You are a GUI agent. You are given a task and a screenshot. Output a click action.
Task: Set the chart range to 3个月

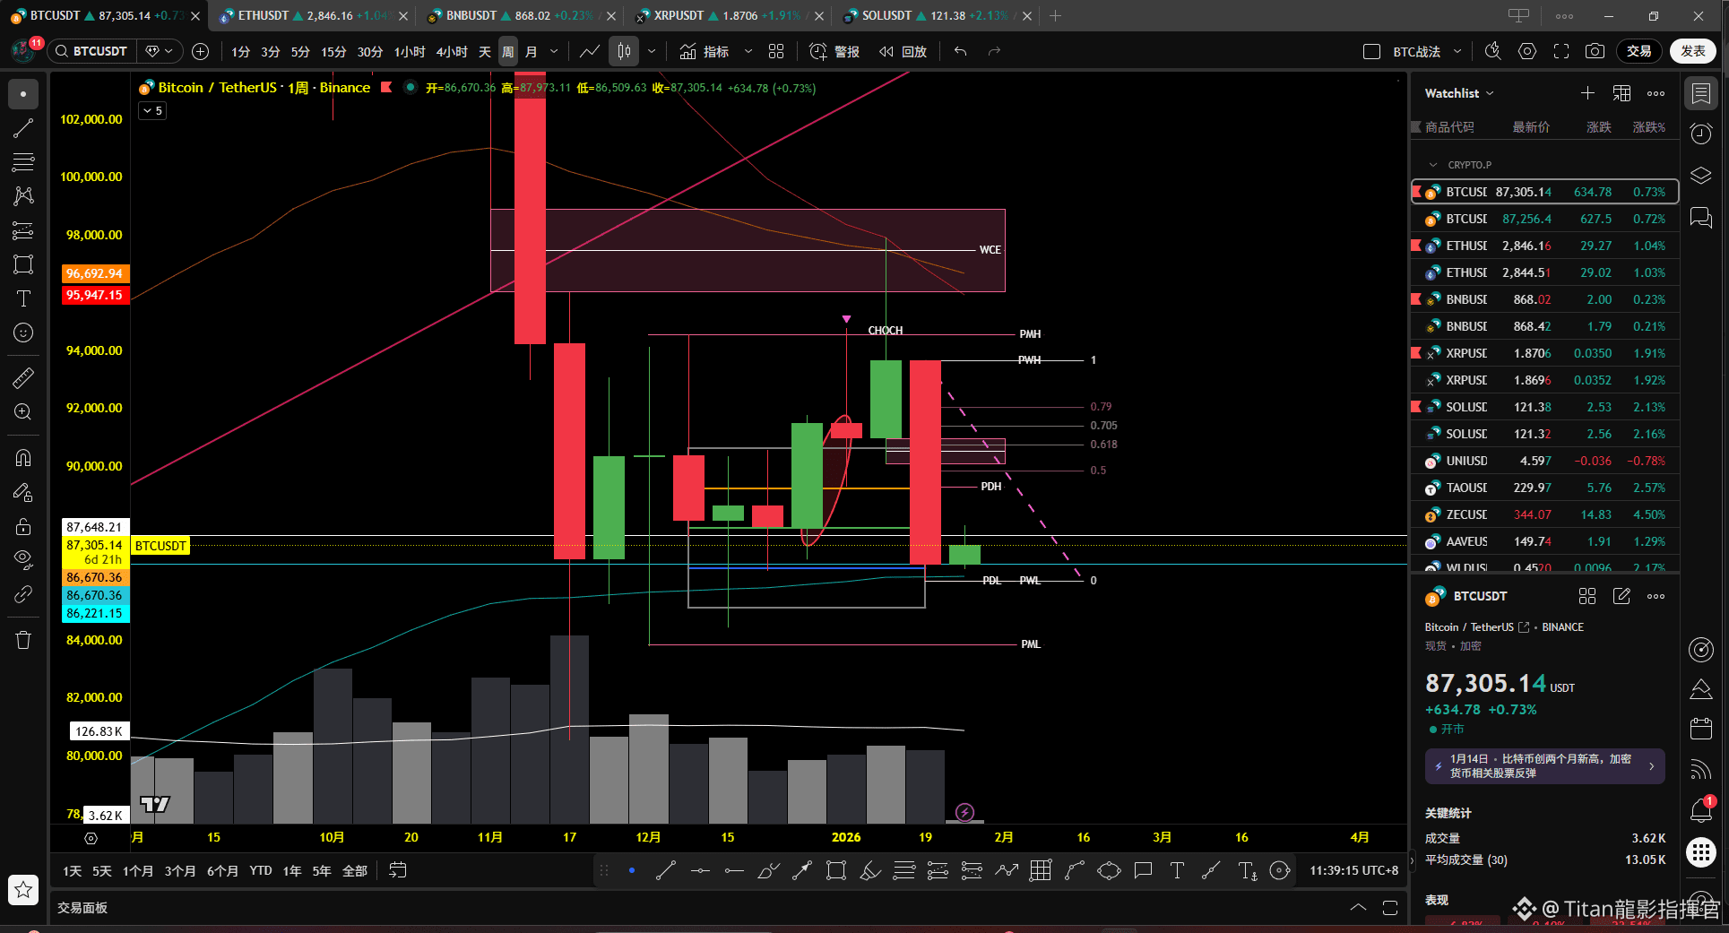(180, 871)
